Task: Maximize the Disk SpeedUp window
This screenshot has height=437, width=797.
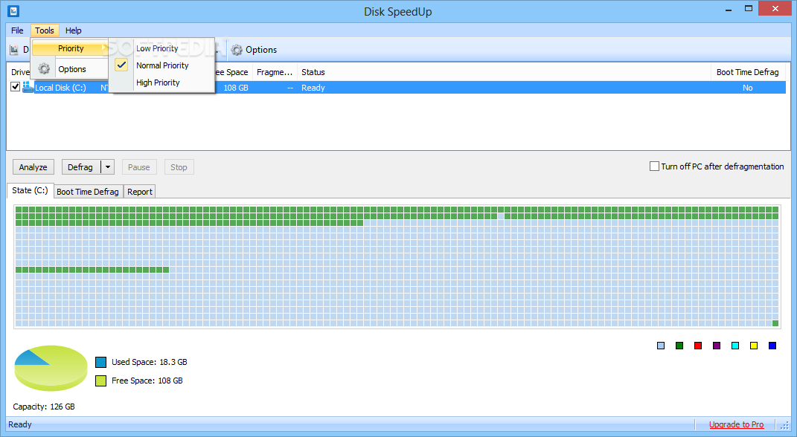Action: [x=748, y=9]
